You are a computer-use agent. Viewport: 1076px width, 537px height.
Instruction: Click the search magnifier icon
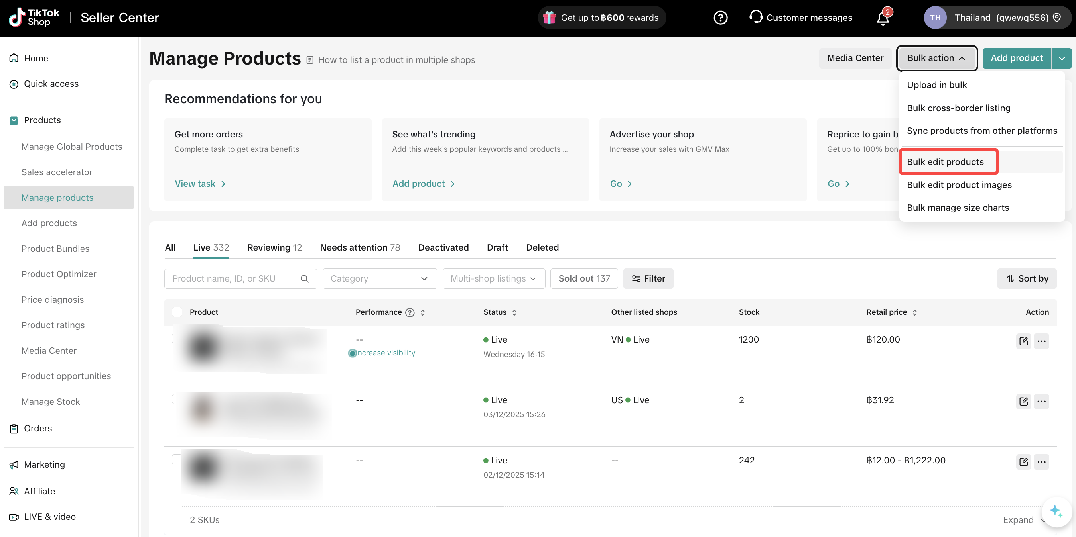tap(305, 279)
